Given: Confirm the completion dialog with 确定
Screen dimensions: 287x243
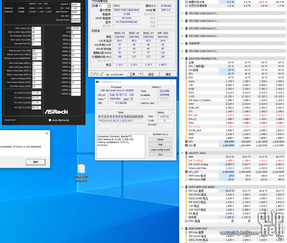Looking at the screenshot, I should [35, 162].
